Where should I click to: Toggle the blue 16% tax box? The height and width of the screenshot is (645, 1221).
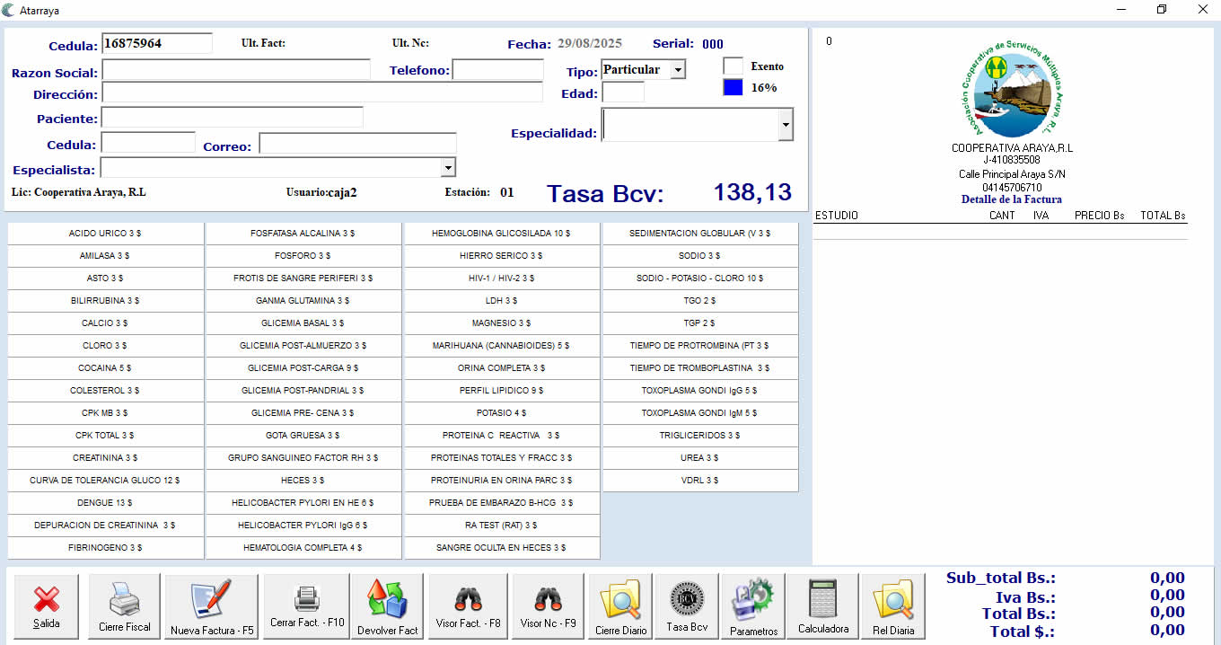(733, 87)
